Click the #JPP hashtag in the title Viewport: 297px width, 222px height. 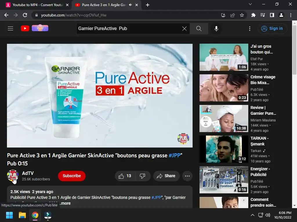[x=174, y=155]
